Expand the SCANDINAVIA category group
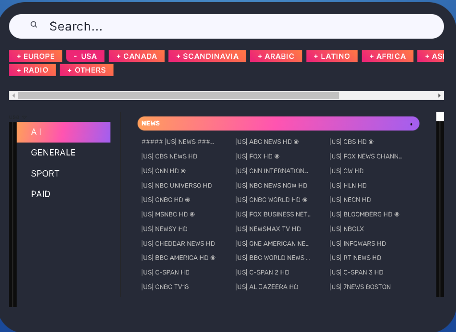This screenshot has width=456, height=332. (x=208, y=56)
